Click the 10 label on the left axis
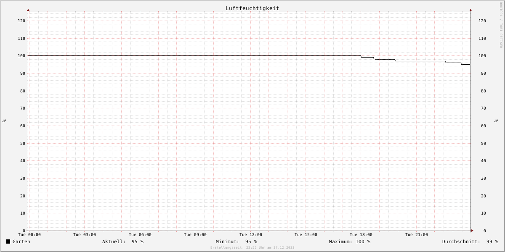The height and width of the screenshot is (252, 505). (23, 213)
